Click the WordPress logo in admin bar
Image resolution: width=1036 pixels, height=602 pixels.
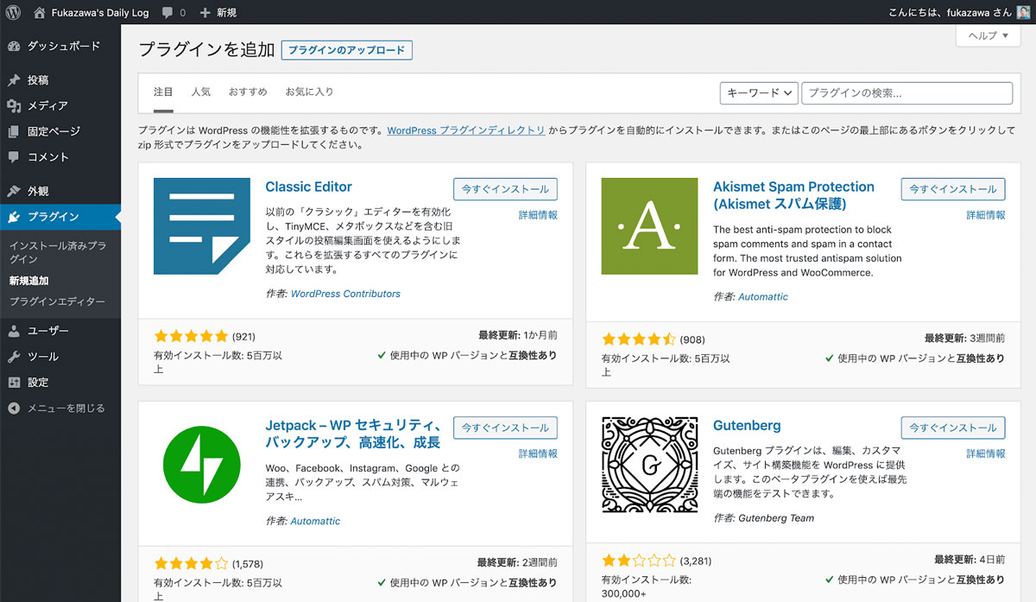tap(13, 12)
